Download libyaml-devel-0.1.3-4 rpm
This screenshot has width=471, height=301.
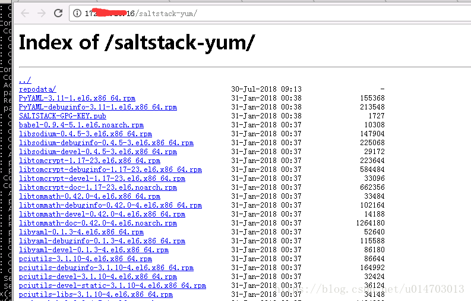point(94,250)
